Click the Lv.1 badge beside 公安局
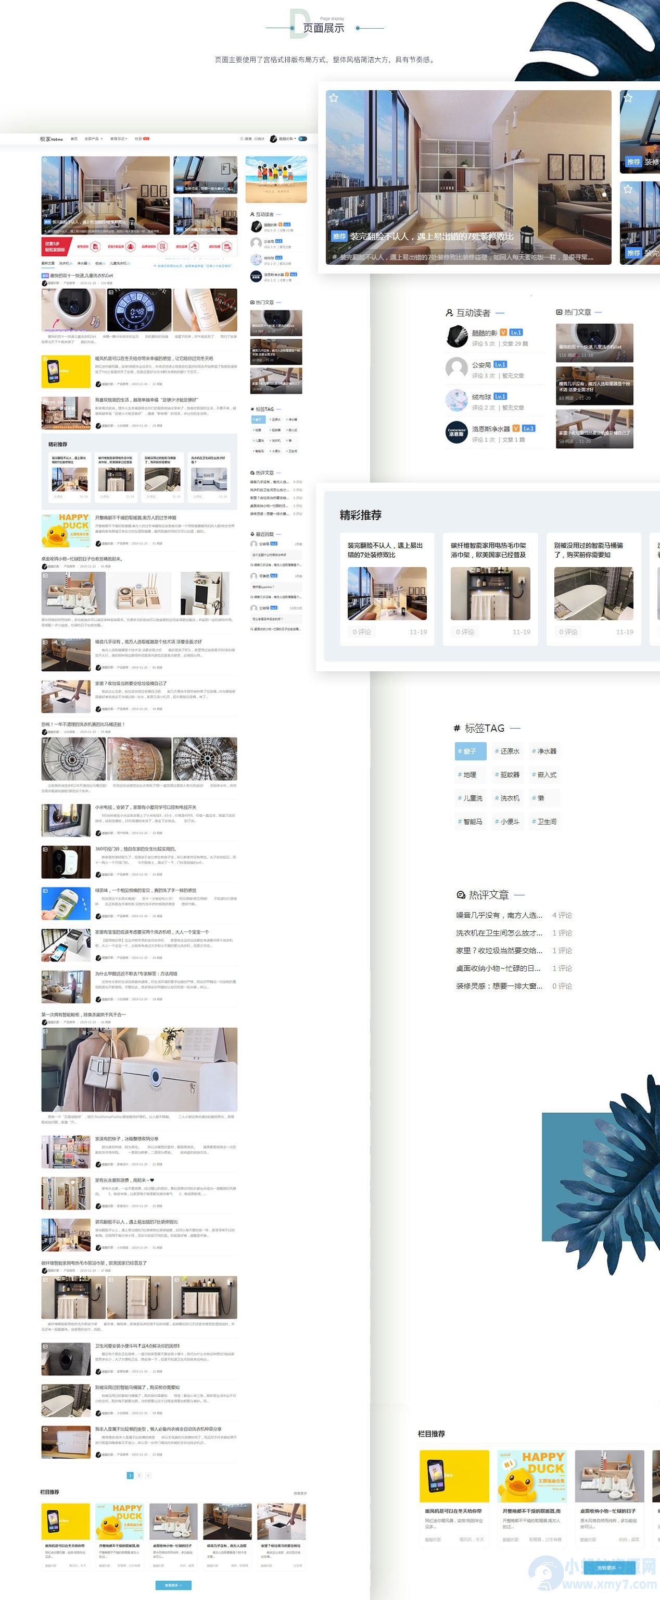 [500, 365]
